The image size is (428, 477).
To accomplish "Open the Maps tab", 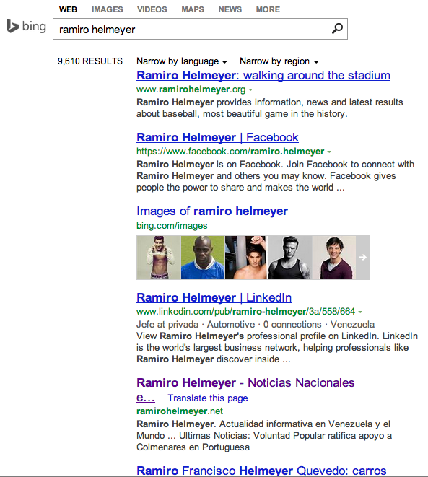I will [193, 9].
